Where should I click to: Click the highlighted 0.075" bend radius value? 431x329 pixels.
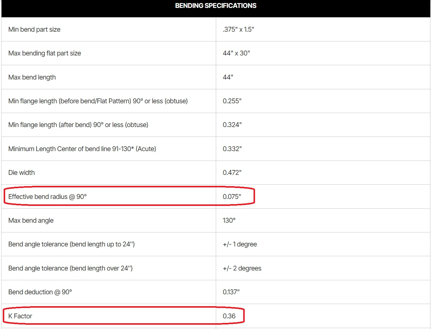point(232,197)
